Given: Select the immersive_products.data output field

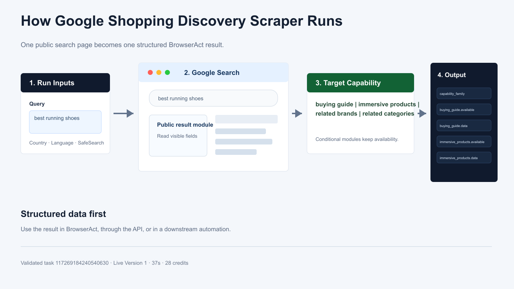Looking at the screenshot, I should (x=464, y=158).
